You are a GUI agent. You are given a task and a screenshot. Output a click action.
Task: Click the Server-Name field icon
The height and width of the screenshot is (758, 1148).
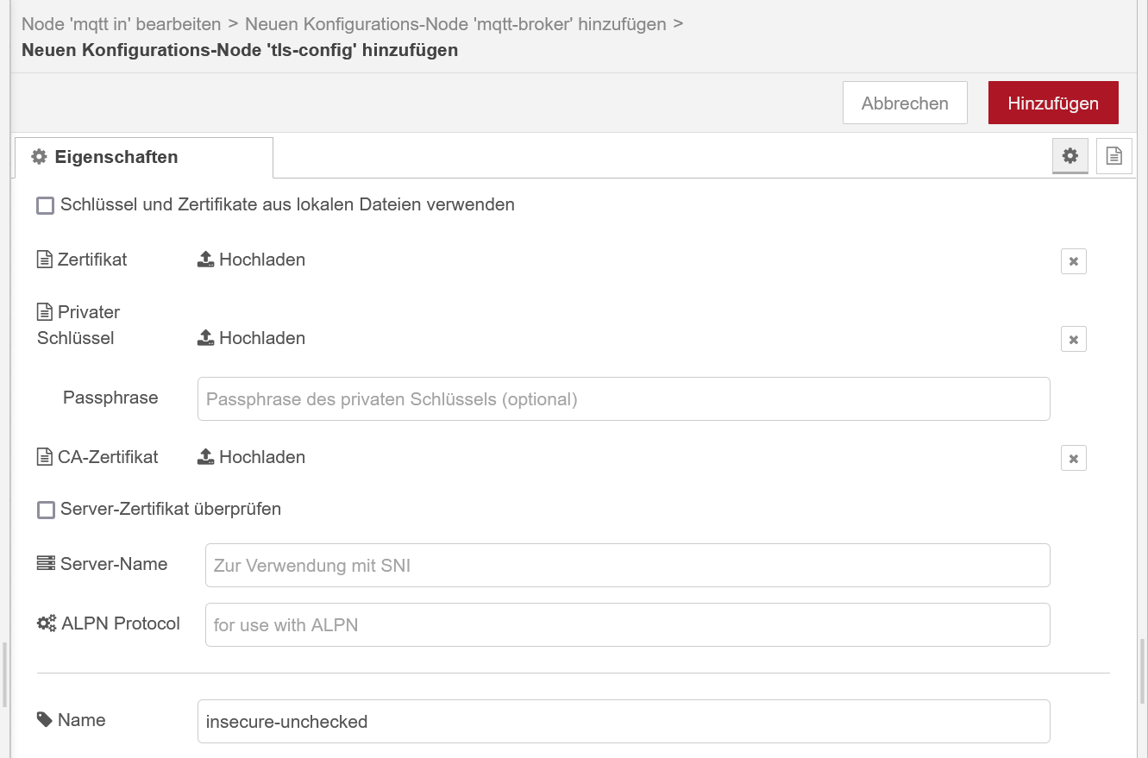(x=45, y=562)
